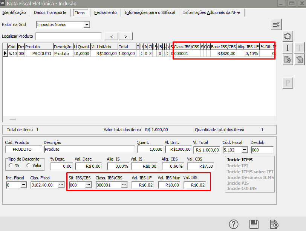Save the invoice with the floppy disk icon
Viewport: 306px width, 231px height.
[x=254, y=224]
